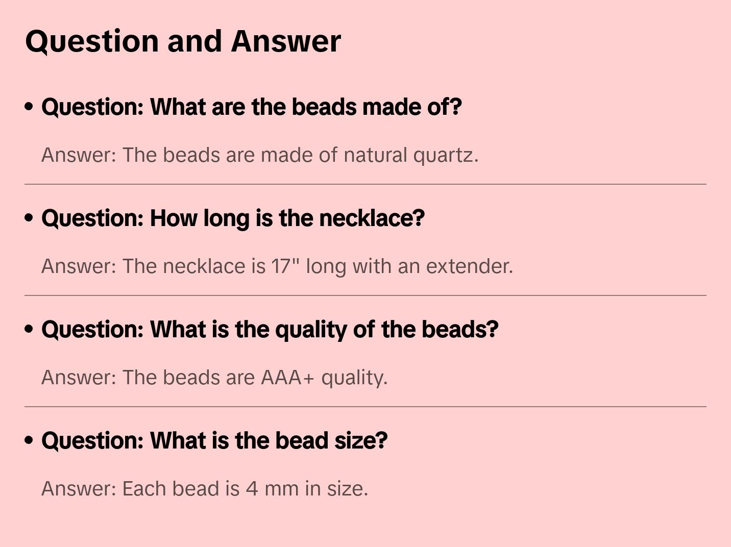Screen dimensions: 731x547
Task: Click the divider line below the extender answer
Action: coord(365,295)
